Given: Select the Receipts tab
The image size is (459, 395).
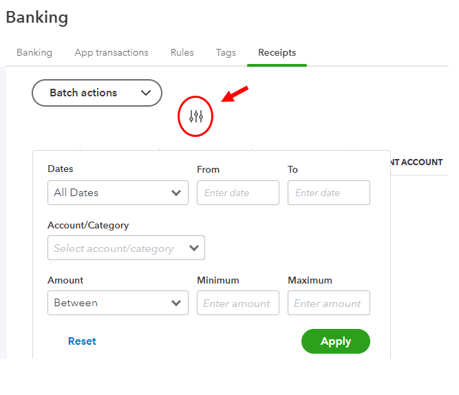Looking at the screenshot, I should click(x=277, y=52).
